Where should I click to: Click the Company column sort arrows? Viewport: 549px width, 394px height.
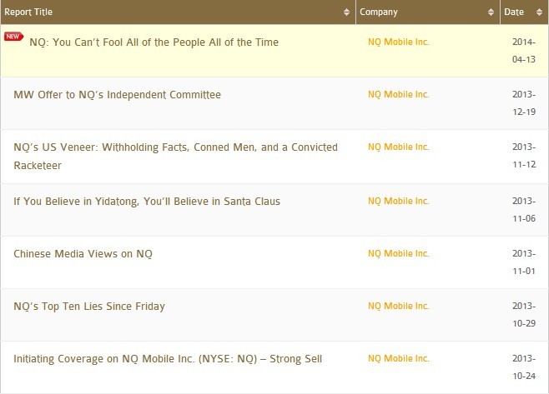491,12
